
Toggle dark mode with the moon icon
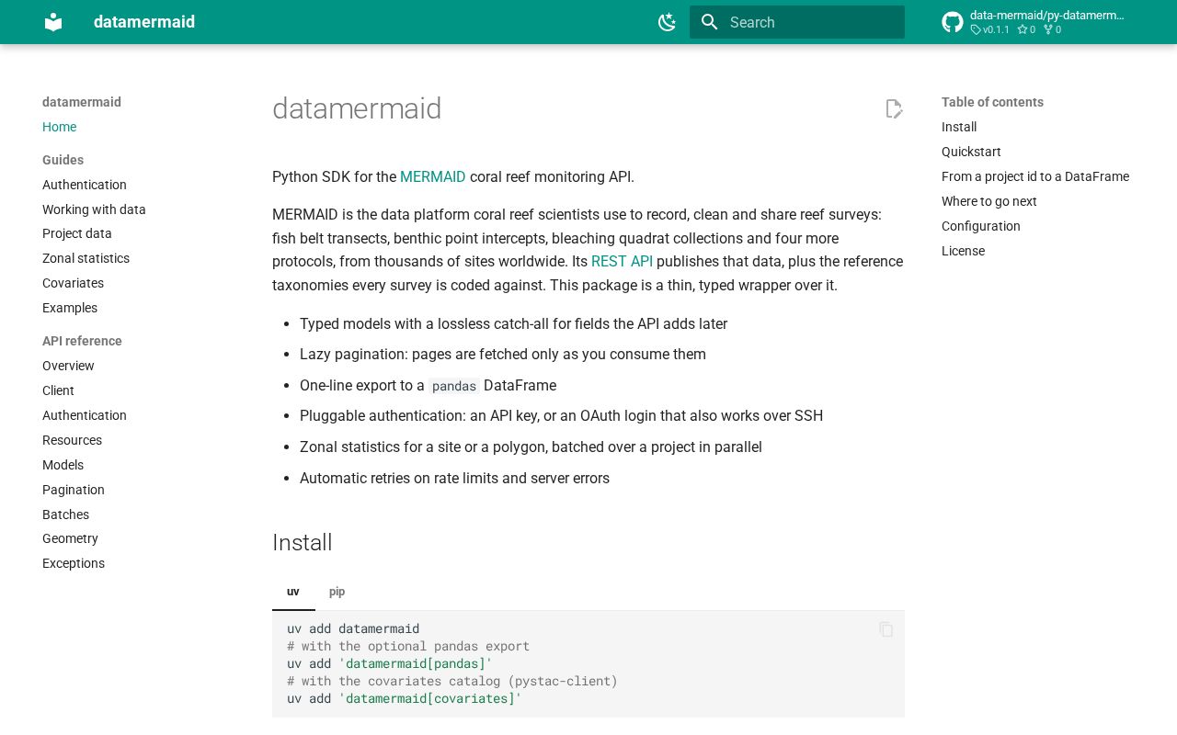[x=668, y=22]
